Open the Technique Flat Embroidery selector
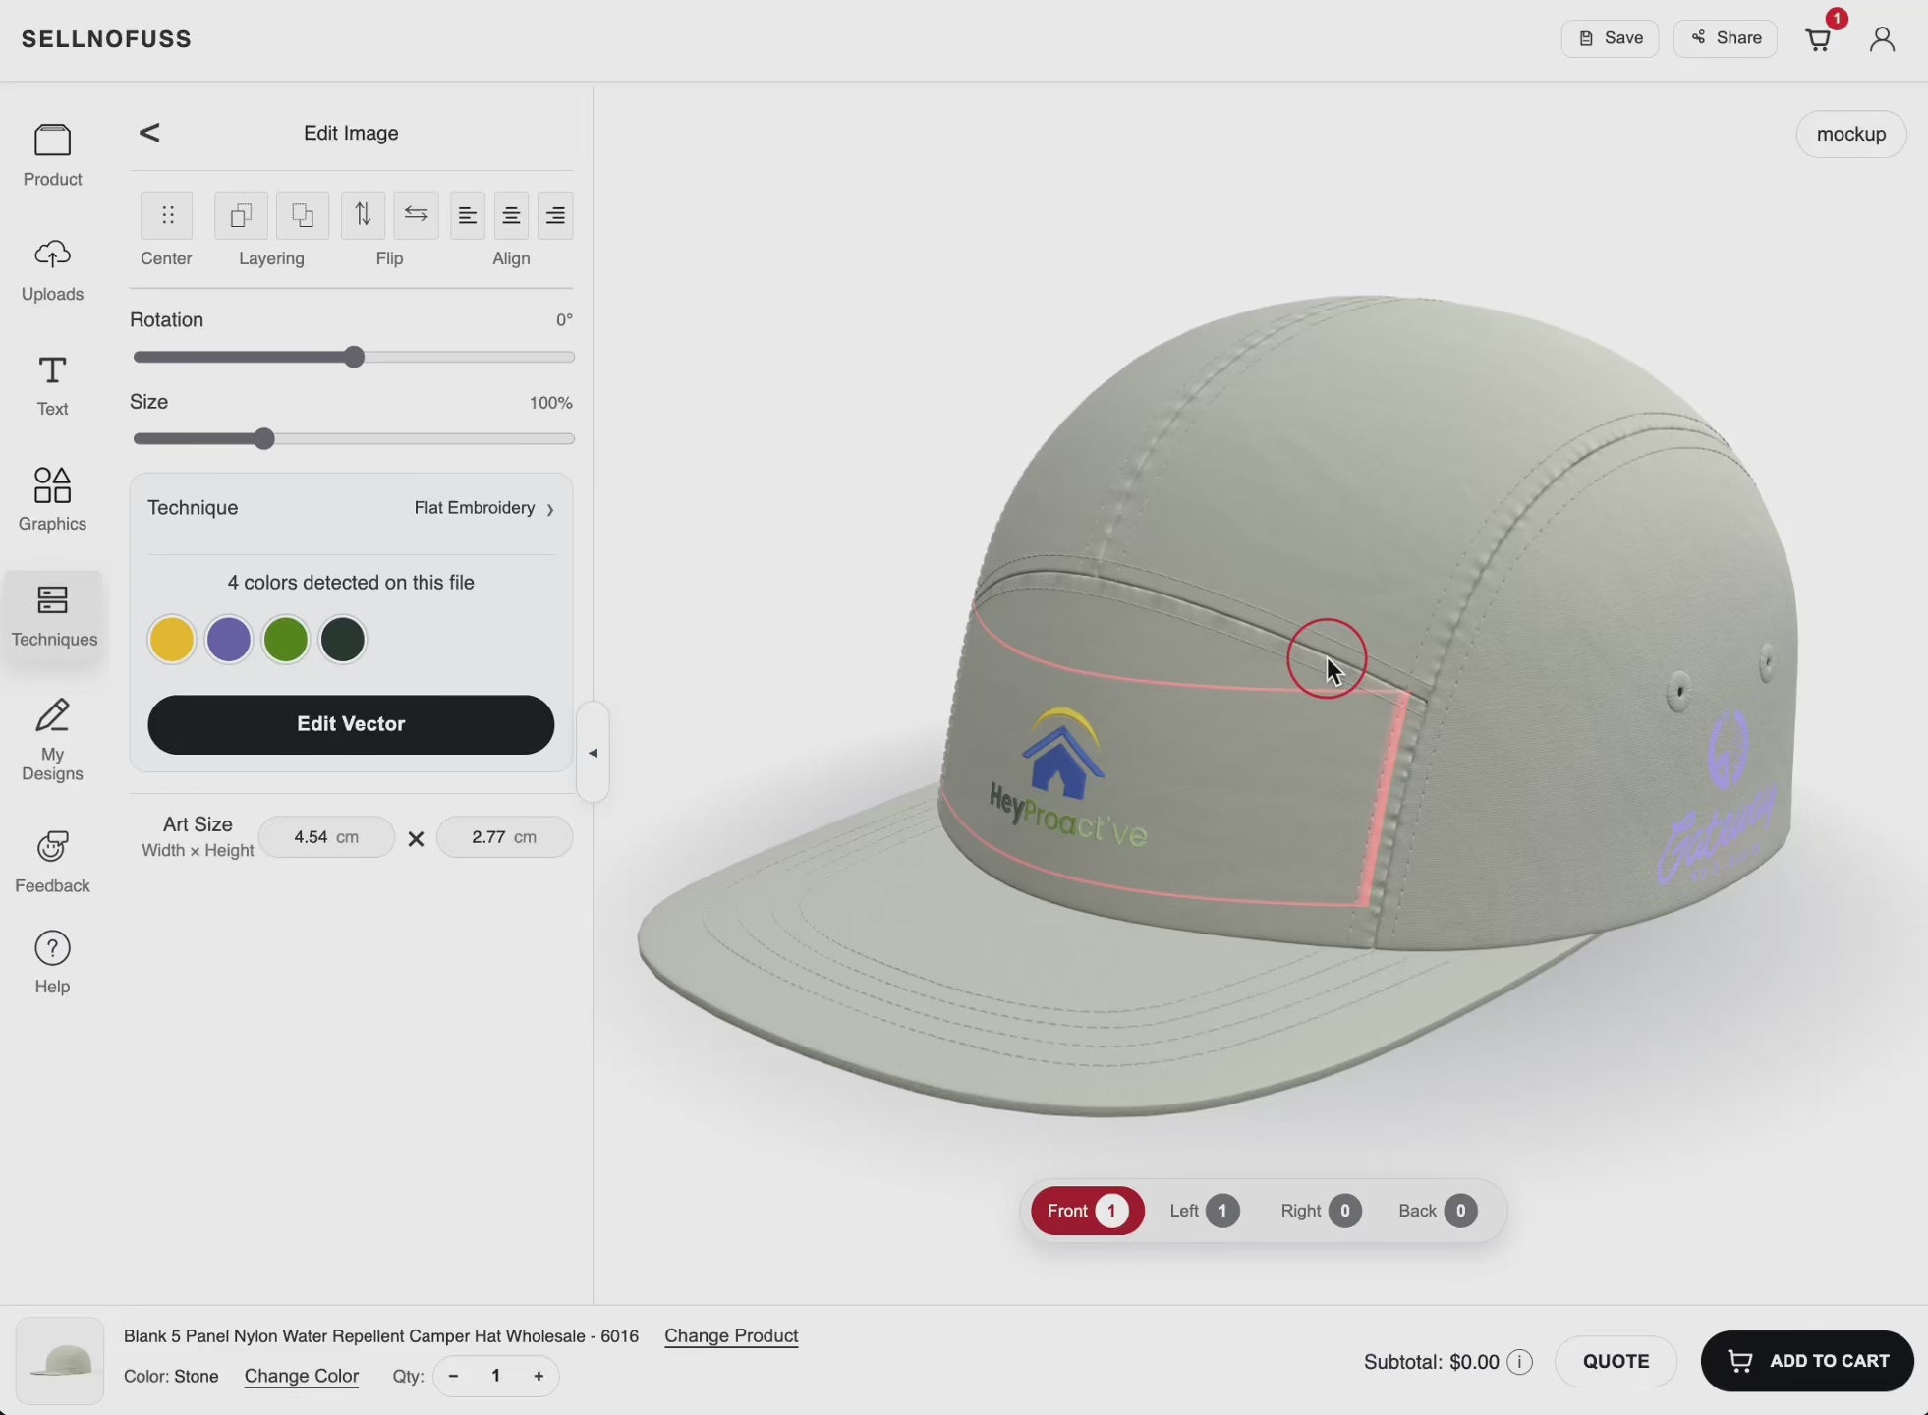This screenshot has height=1415, width=1928. (483, 508)
